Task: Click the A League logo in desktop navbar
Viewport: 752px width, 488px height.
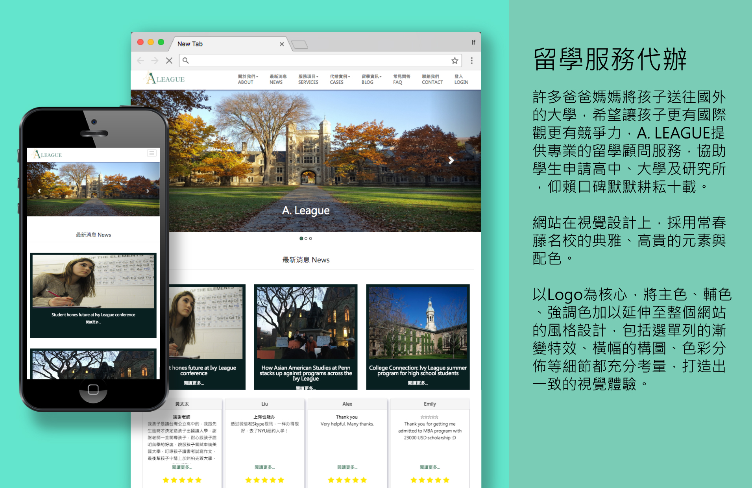Action: (164, 79)
